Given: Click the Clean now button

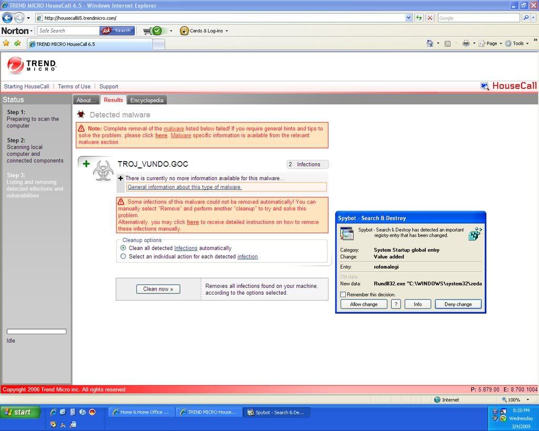Looking at the screenshot, I should (x=158, y=289).
